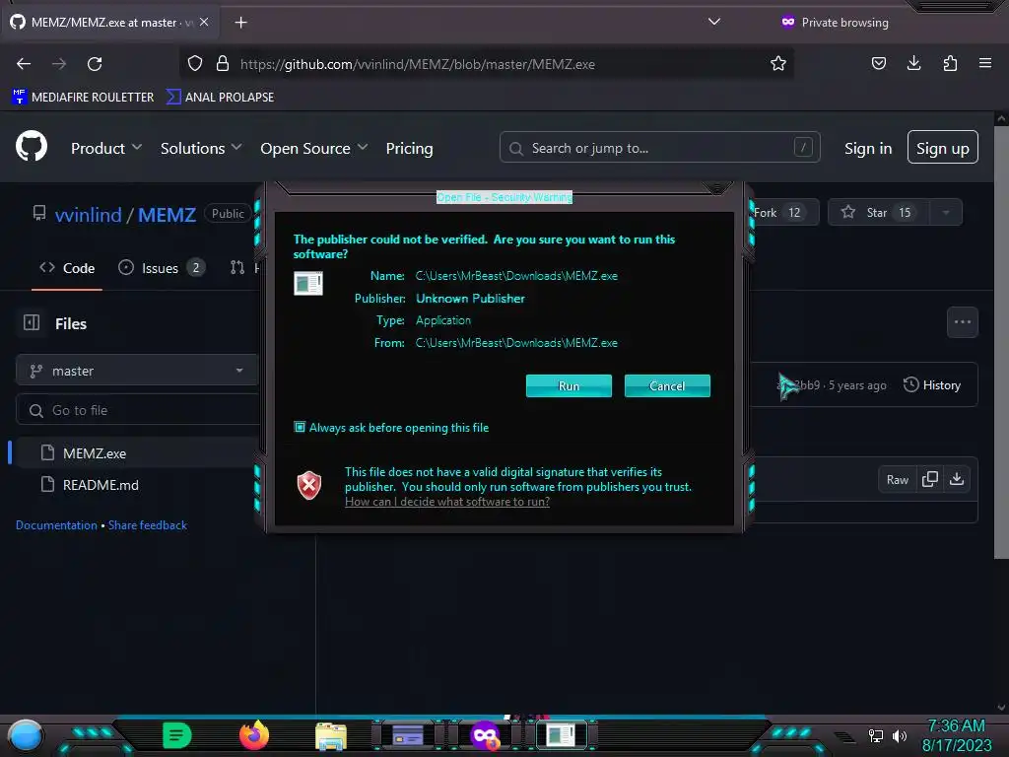Click the list all tabs chevron

pyautogui.click(x=713, y=22)
